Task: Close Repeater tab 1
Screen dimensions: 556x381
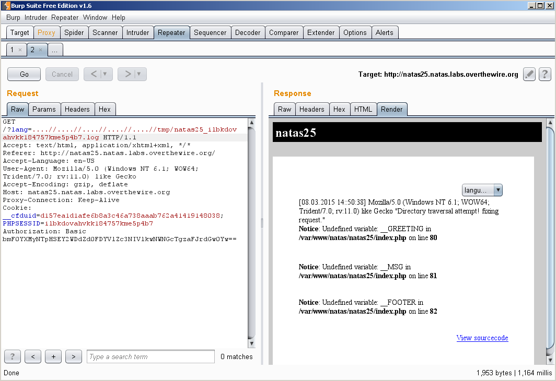Action: [x=20, y=50]
